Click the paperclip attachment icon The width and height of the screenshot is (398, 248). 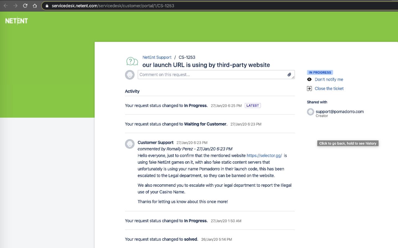(289, 75)
